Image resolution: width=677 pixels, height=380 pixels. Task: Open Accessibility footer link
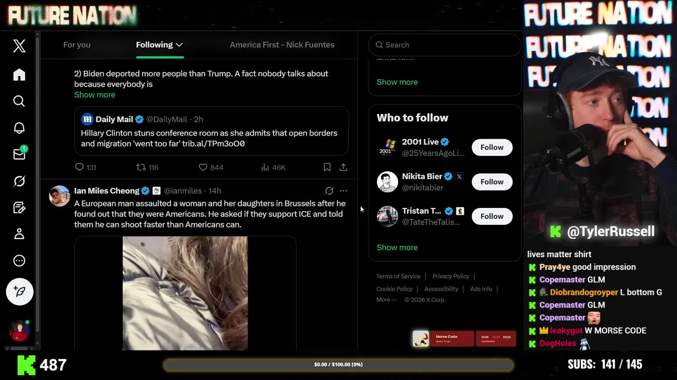(441, 289)
